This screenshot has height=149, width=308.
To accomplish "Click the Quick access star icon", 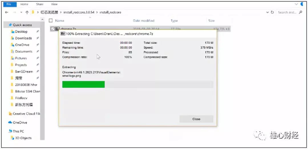I will pos(11,25).
